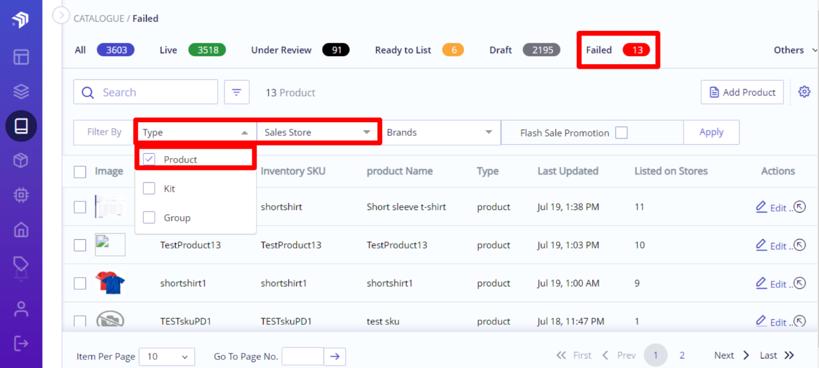Go to page 2
The width and height of the screenshot is (819, 368).
tap(682, 356)
